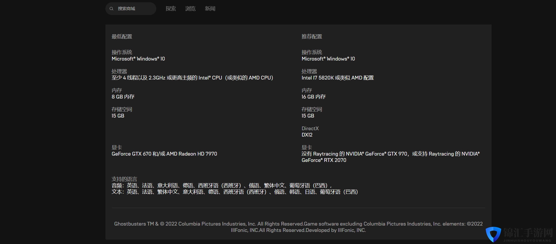Click minimum 内存 label
Screen dimensions: 556x244
pyautogui.click(x=117, y=90)
